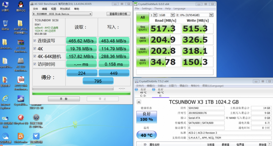
Task: Click the 40 °C temperature button
Action: [147, 135]
